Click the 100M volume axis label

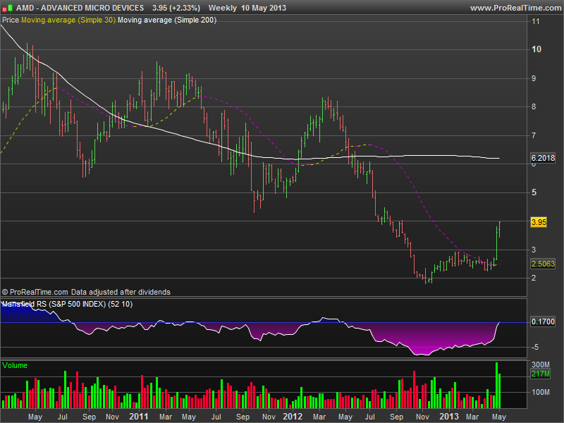click(x=540, y=392)
